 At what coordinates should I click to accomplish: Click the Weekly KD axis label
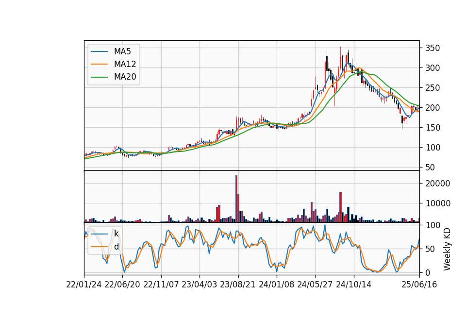click(447, 249)
